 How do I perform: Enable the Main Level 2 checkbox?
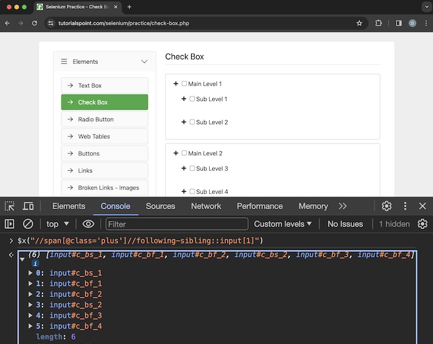pos(184,153)
